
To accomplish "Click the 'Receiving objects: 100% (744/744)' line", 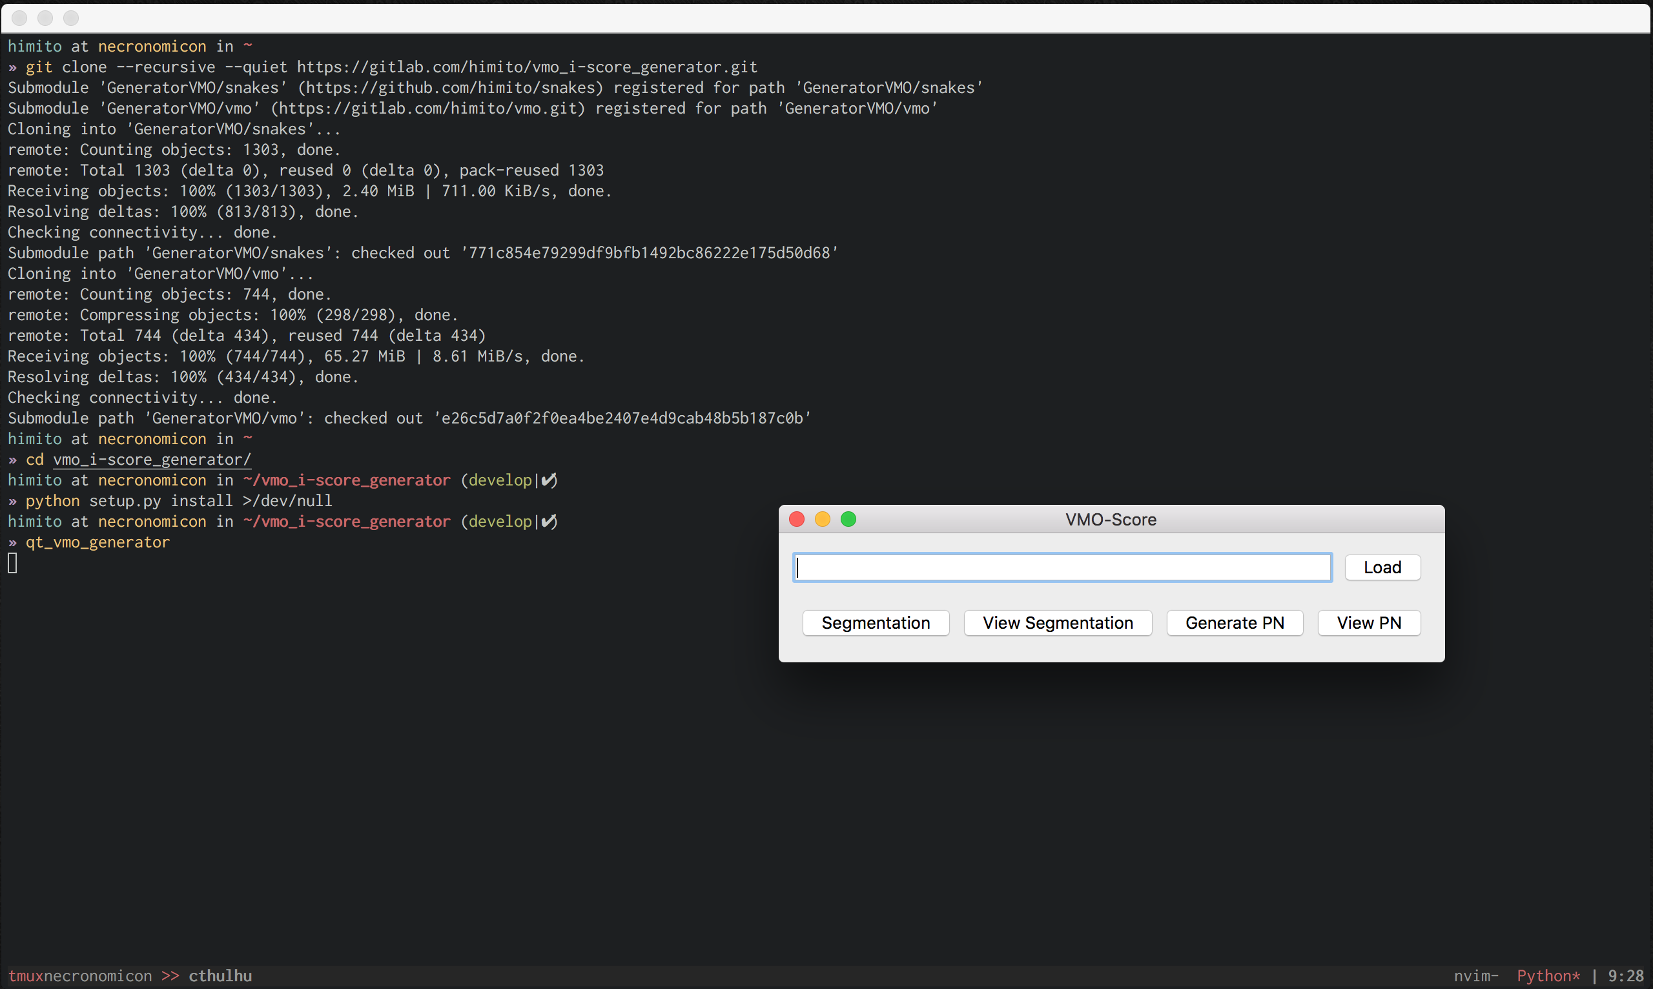I will [296, 356].
